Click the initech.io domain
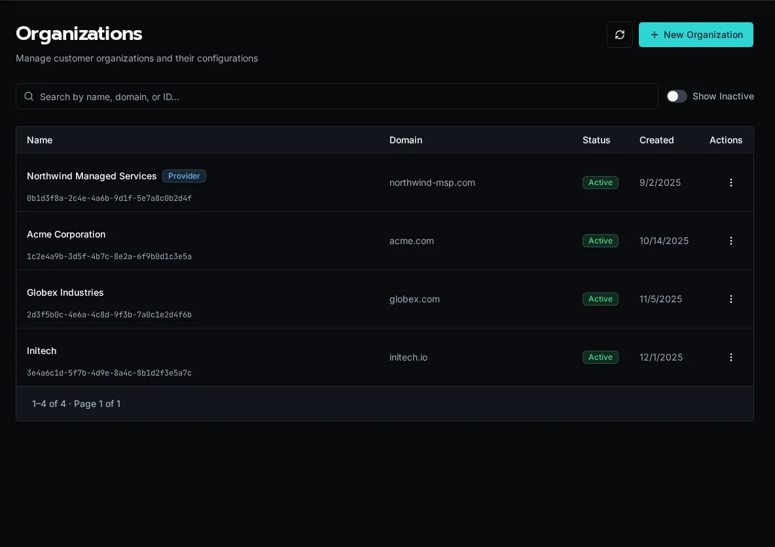The height and width of the screenshot is (547, 775). (x=408, y=357)
